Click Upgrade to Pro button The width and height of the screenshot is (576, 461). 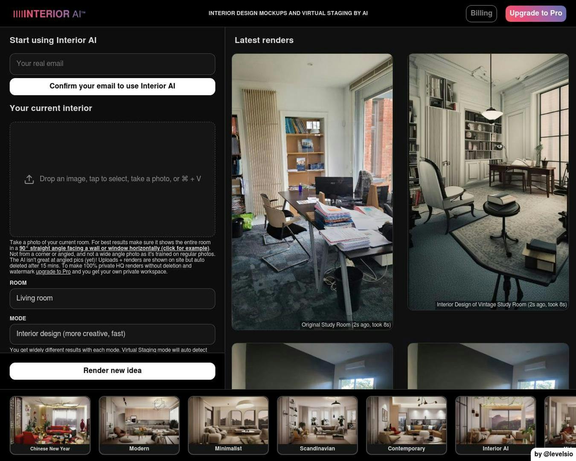[536, 14]
